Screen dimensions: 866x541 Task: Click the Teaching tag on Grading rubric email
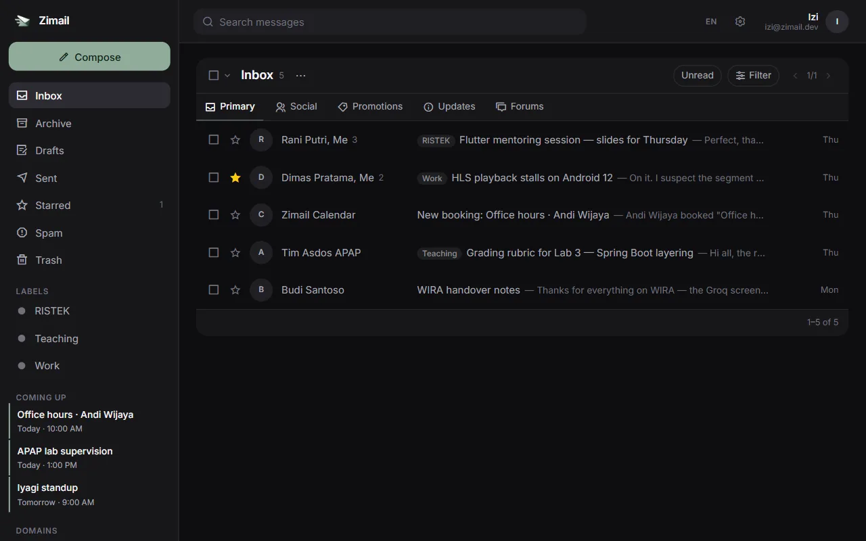click(x=440, y=254)
